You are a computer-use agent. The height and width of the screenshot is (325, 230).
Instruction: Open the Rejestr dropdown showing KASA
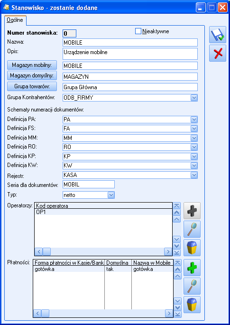coord(194,175)
